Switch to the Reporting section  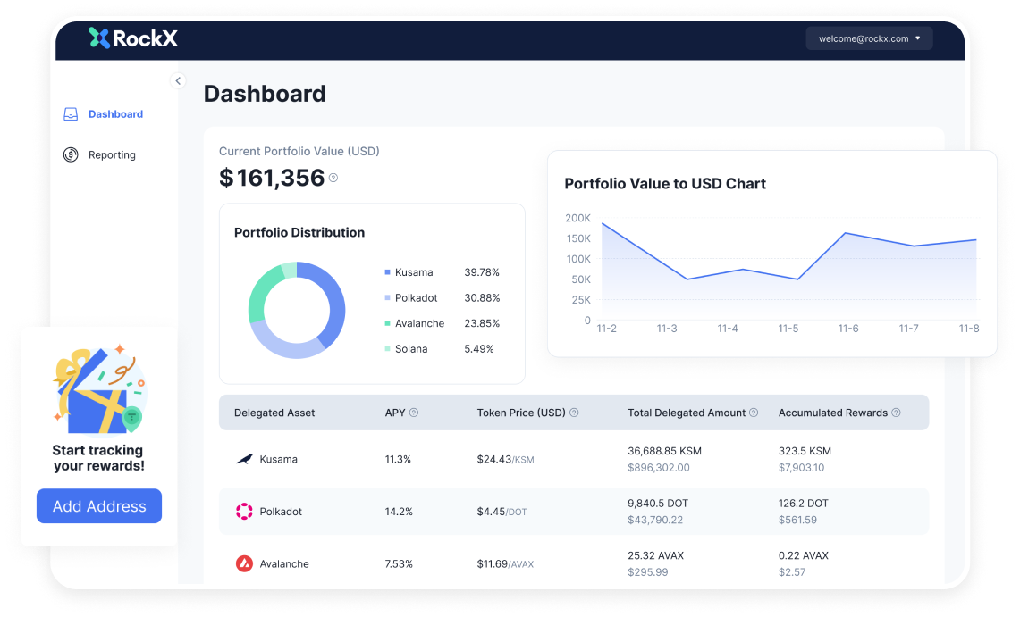point(111,154)
